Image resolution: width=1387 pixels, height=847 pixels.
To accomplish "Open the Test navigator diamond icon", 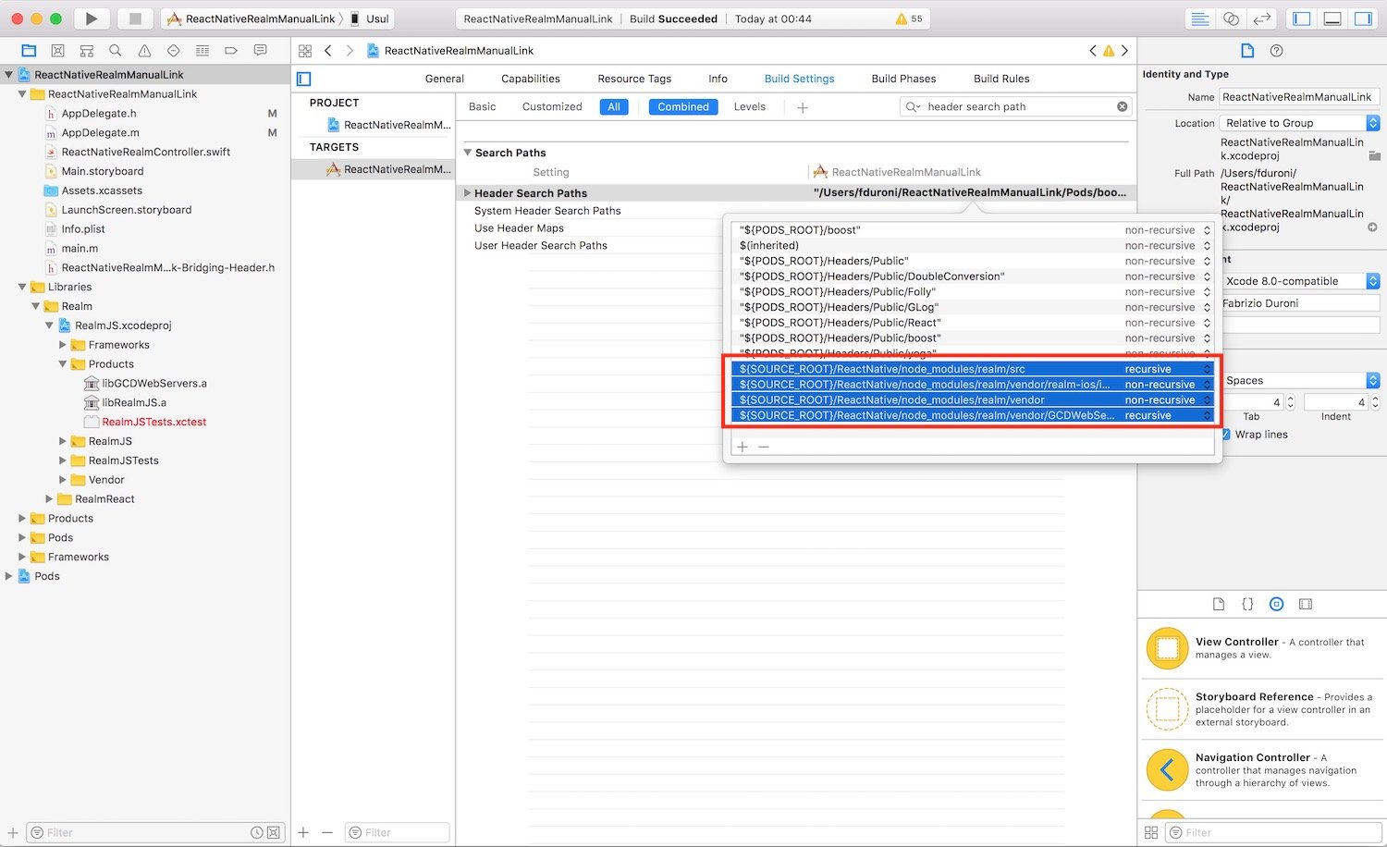I will [x=173, y=51].
